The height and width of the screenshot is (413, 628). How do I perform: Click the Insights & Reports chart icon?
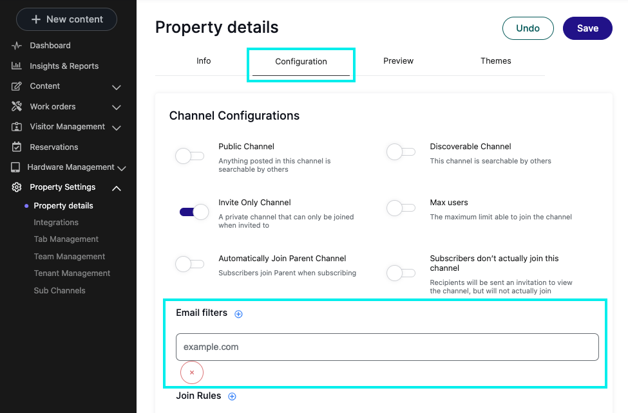click(16, 66)
